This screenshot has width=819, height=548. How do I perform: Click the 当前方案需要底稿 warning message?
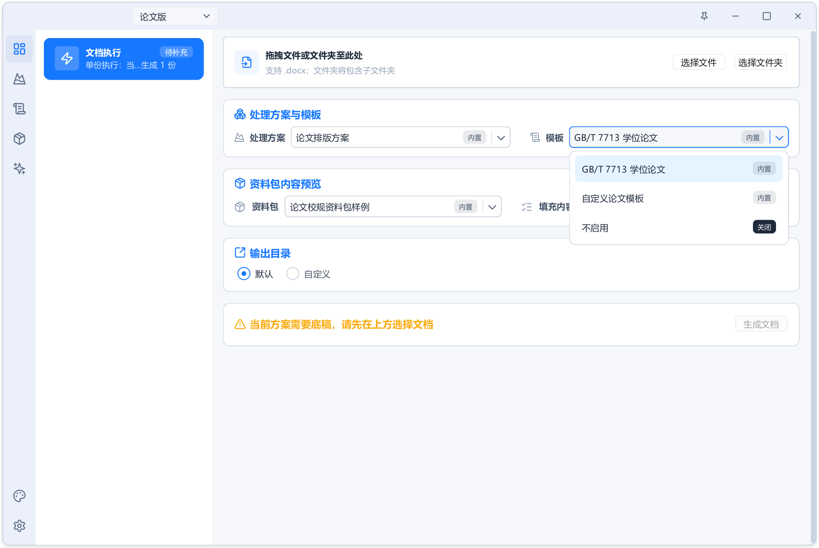pyautogui.click(x=342, y=324)
